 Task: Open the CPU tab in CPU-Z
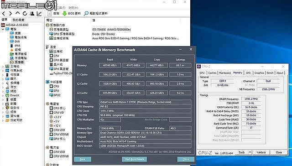pyautogui.click(x=202, y=73)
